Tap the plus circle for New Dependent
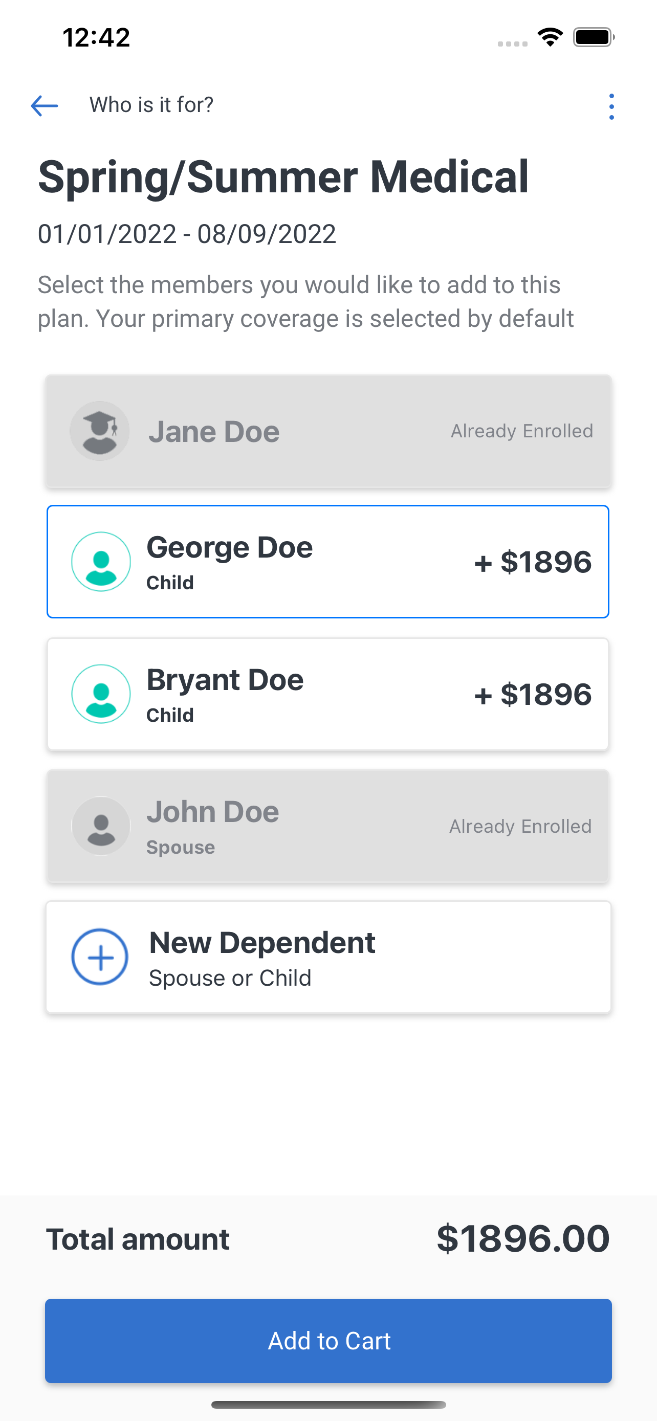The height and width of the screenshot is (1421, 657). pos(100,957)
